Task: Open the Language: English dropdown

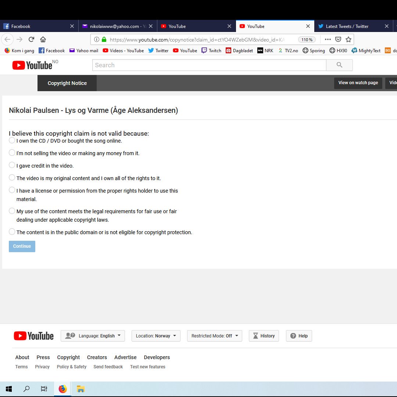Action: [93, 336]
